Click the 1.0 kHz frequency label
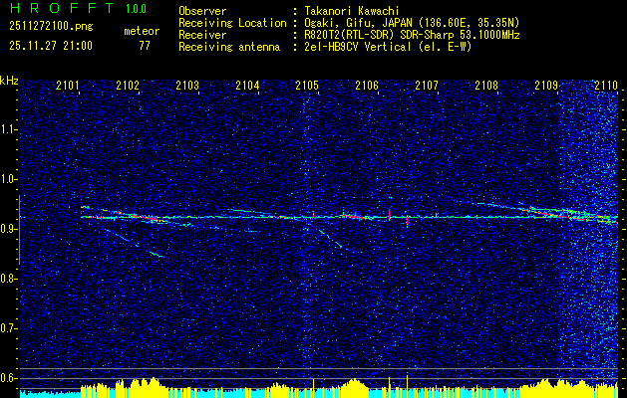Screen dimensions: 627x398 point(7,179)
